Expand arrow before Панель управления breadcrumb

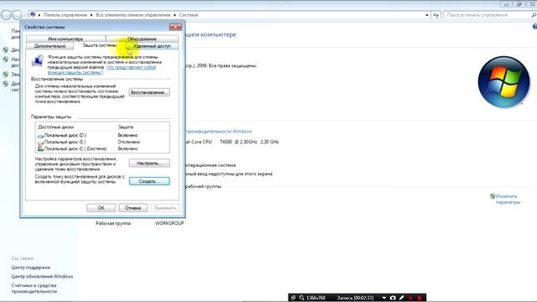point(39,15)
